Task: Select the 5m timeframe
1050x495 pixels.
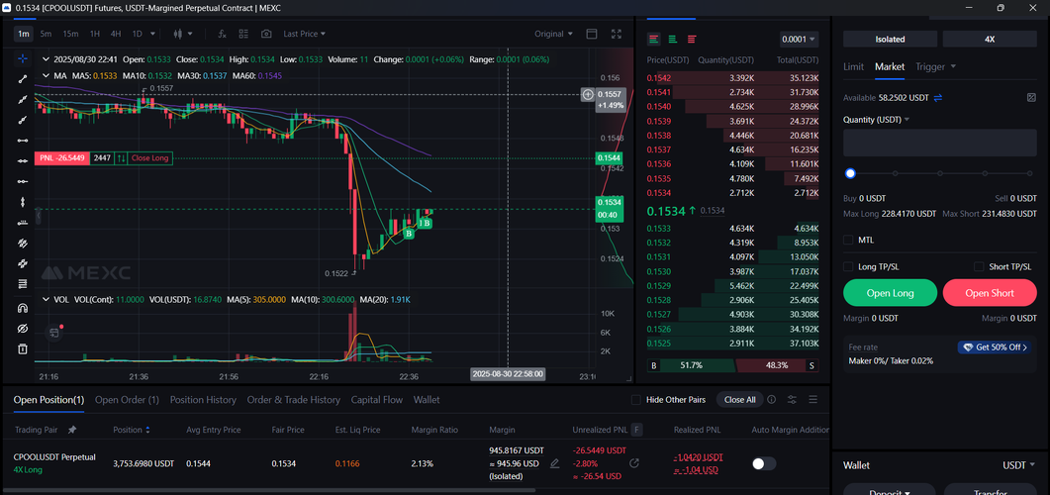Action: pos(46,34)
